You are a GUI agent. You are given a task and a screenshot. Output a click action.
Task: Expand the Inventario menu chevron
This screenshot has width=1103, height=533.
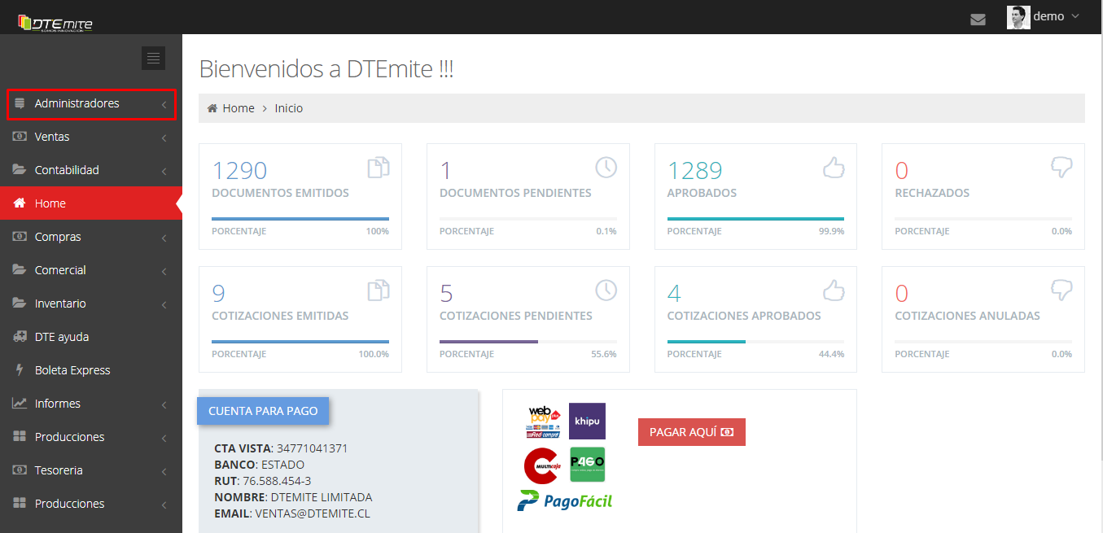tap(164, 305)
